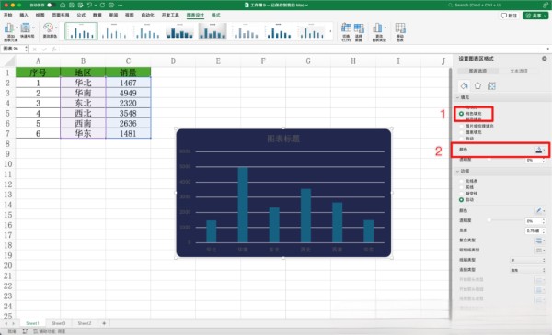Click the Move Chart icon
Viewport: 552px width, 335px height.
400,32
